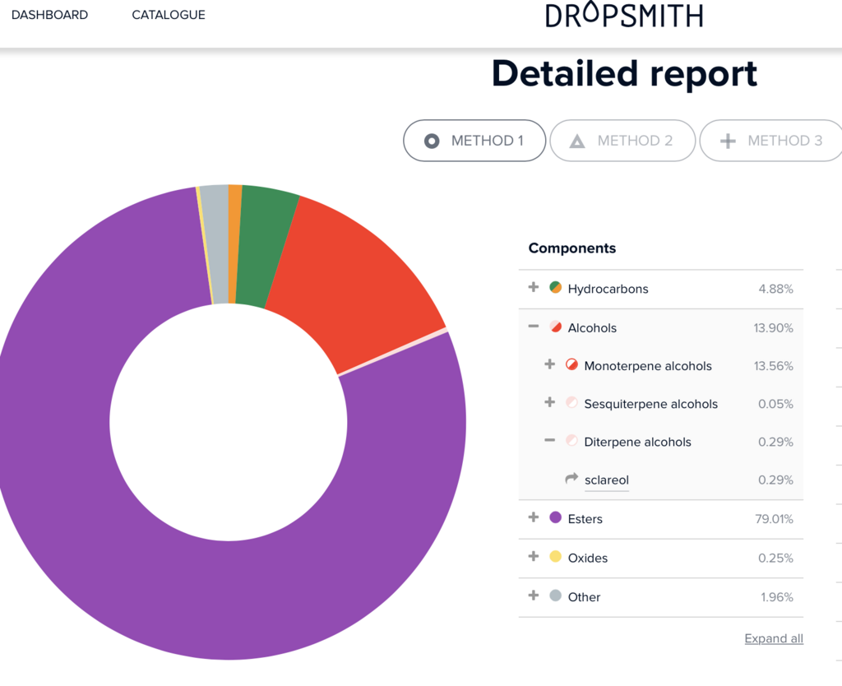Expand the Other row
The width and height of the screenshot is (842, 686).
[533, 596]
